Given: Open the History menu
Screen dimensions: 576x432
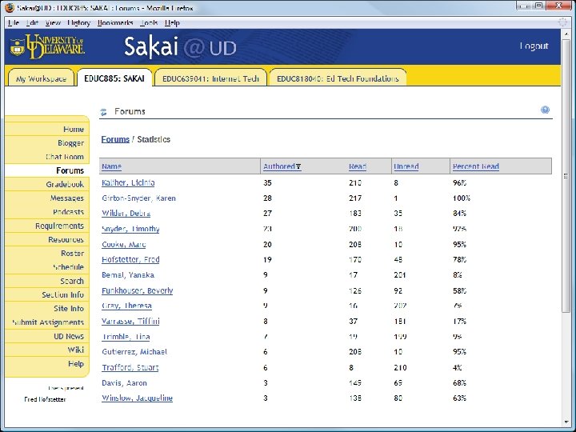Looking at the screenshot, I should tap(78, 22).
